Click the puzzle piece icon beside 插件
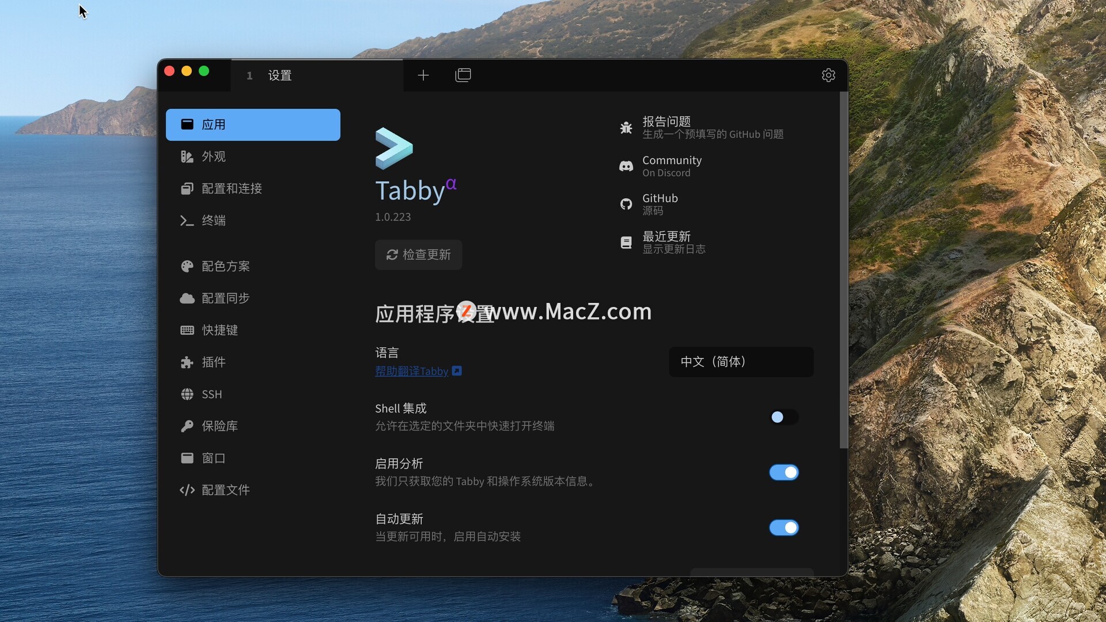 click(x=187, y=362)
